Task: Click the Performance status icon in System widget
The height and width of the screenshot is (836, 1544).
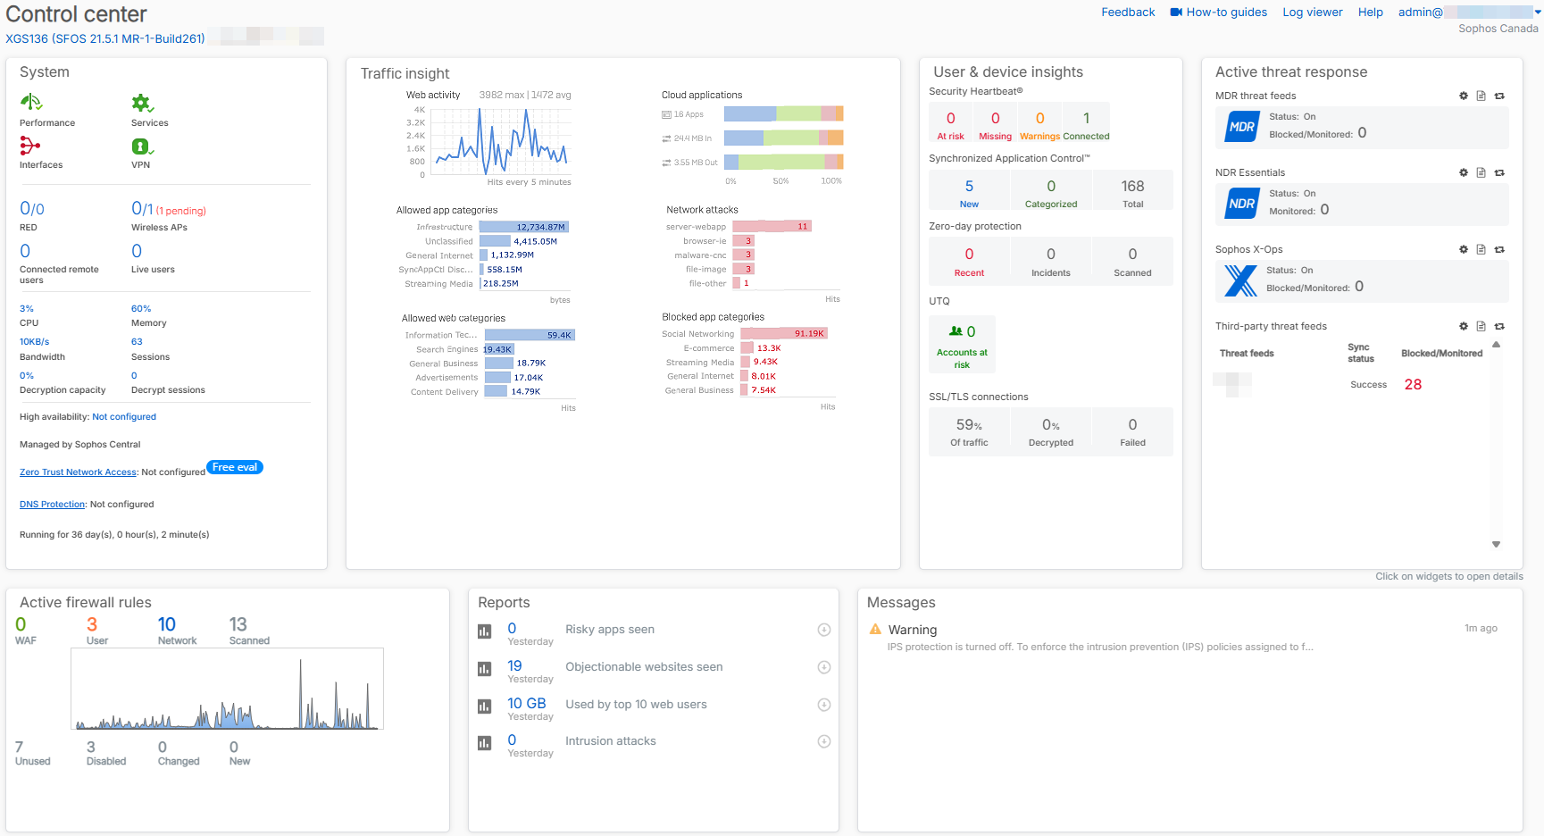Action: tap(30, 102)
